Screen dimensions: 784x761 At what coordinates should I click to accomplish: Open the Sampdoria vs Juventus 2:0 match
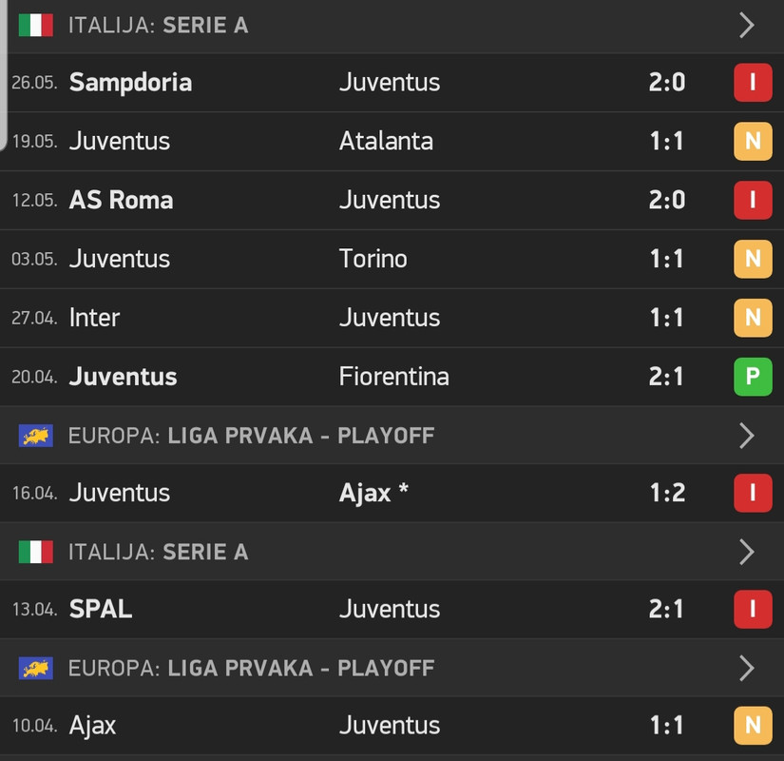click(392, 82)
